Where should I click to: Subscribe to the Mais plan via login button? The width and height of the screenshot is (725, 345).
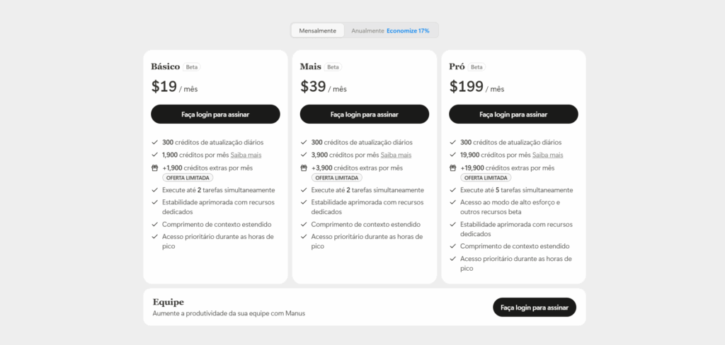pos(365,114)
